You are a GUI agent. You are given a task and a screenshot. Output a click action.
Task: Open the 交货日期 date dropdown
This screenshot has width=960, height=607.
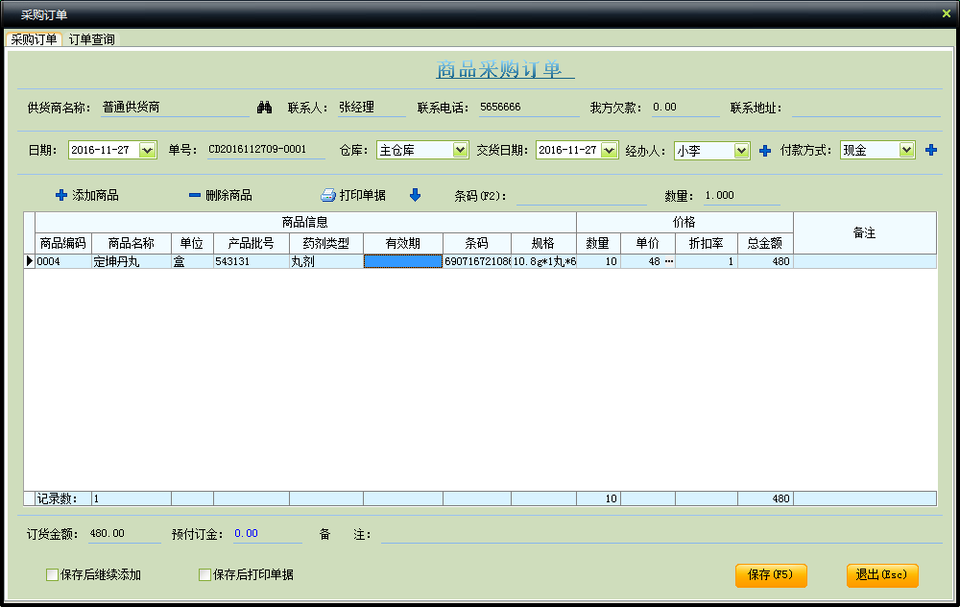(610, 150)
